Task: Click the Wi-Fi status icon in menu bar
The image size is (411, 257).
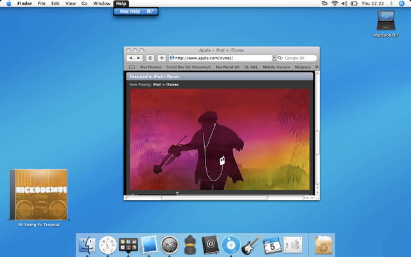Action: tap(335, 4)
